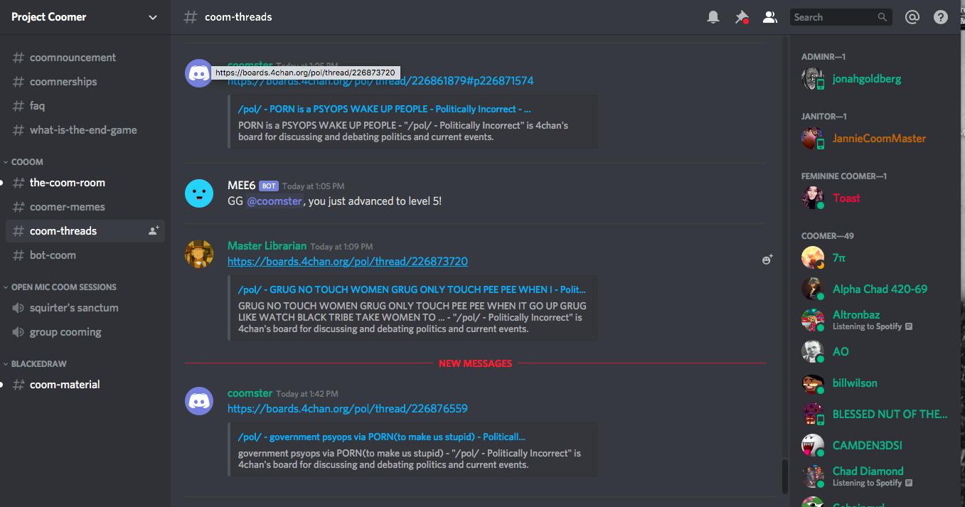
Task: Collapse OPEN MIC COOM SESSIONS category
Action: pos(63,287)
